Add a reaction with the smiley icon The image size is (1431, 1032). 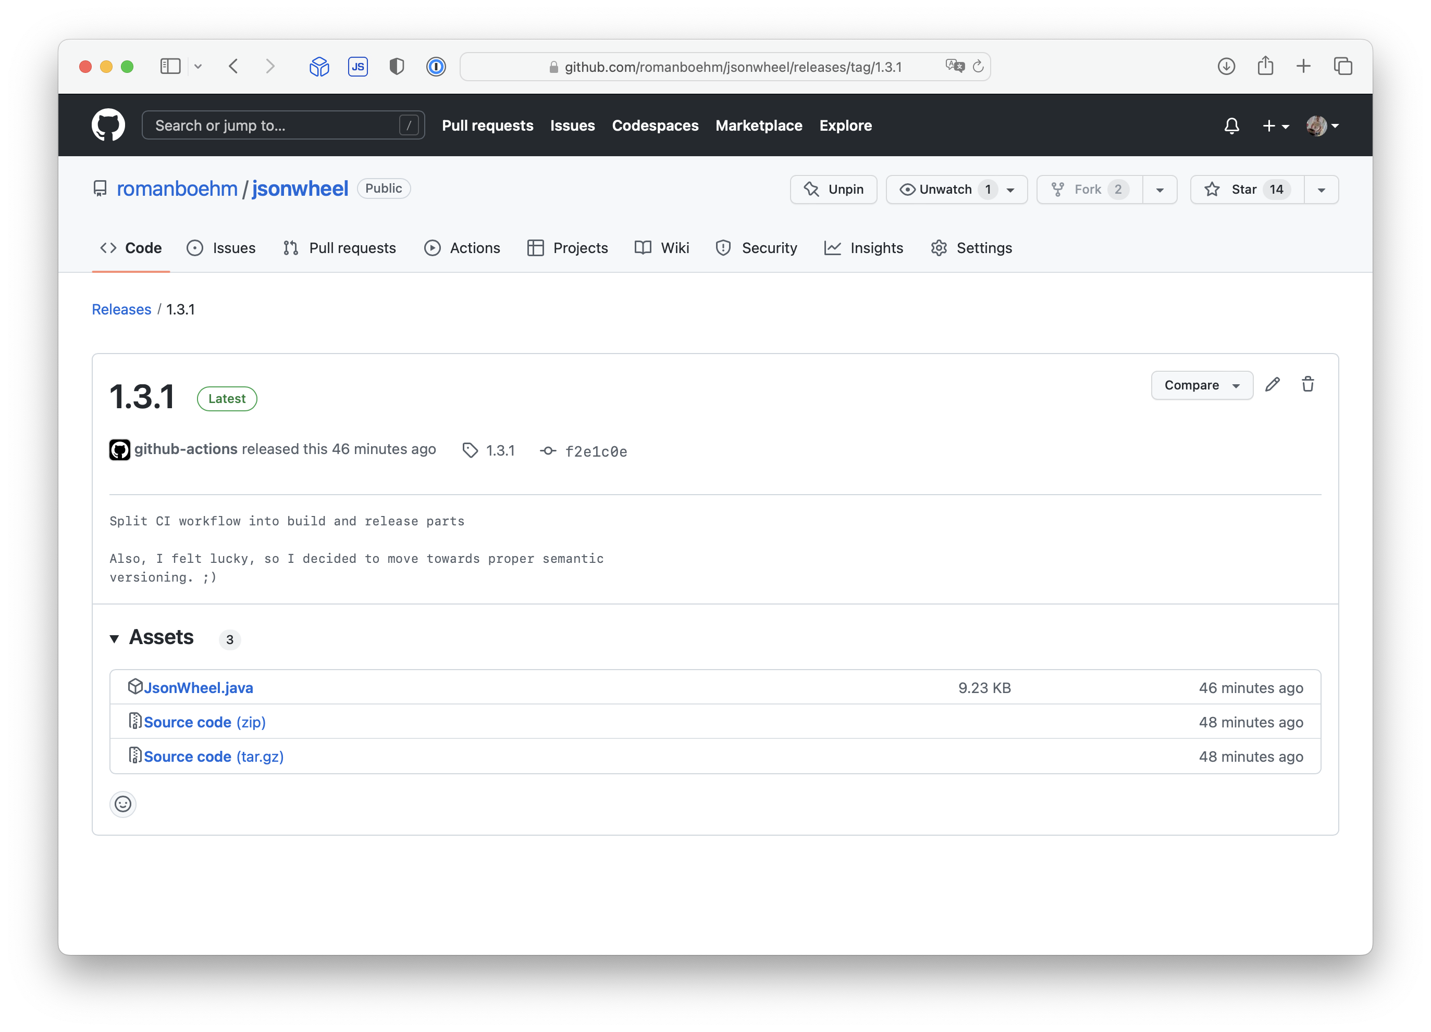123,804
